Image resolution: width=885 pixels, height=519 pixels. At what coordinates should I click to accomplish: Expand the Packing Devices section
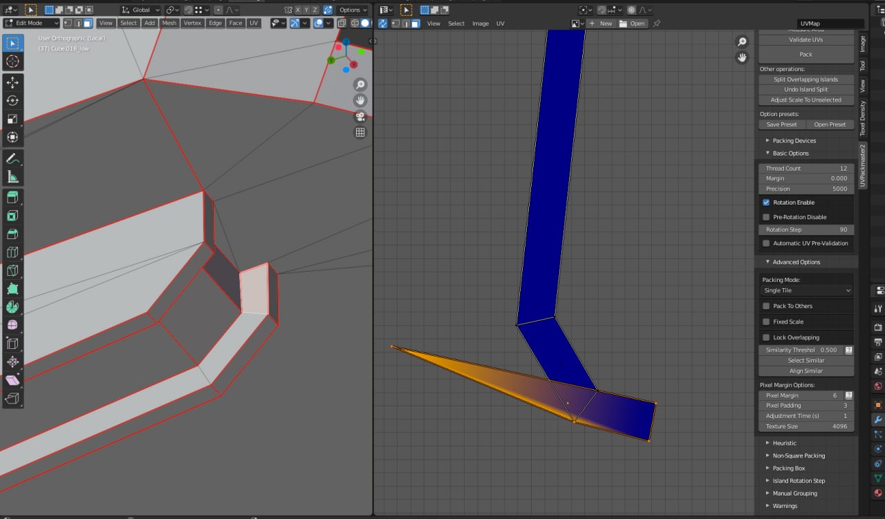[794, 140]
